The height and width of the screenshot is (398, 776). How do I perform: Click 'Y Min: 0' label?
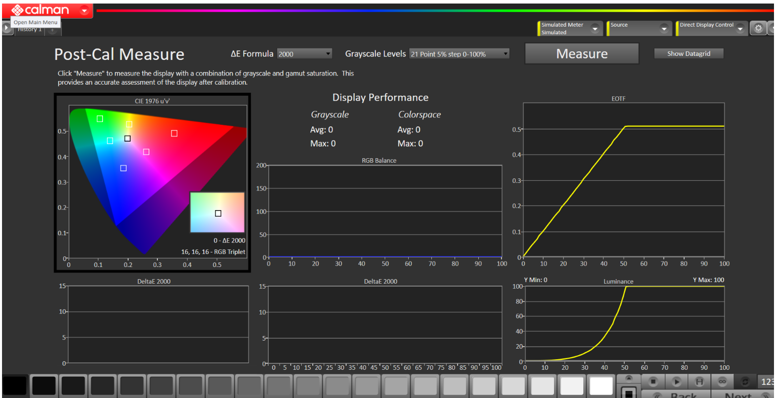[535, 280]
